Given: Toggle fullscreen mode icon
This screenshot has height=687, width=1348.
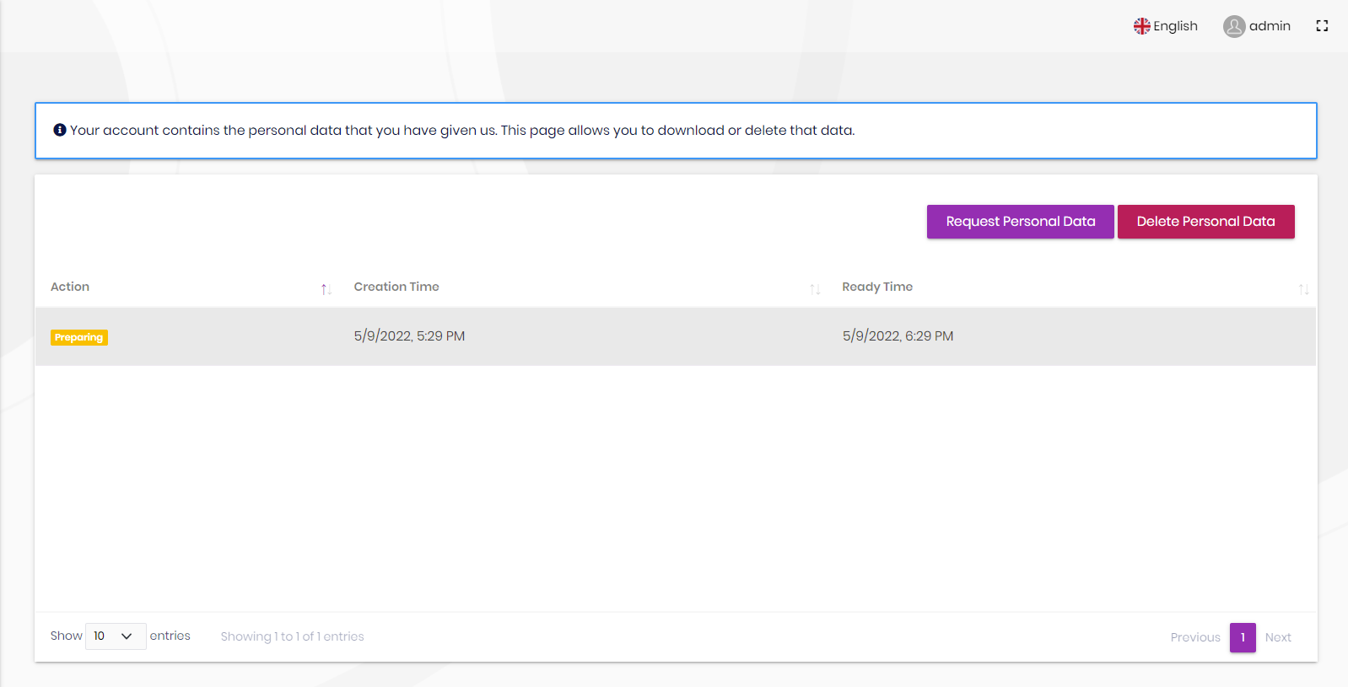Looking at the screenshot, I should coord(1322,26).
